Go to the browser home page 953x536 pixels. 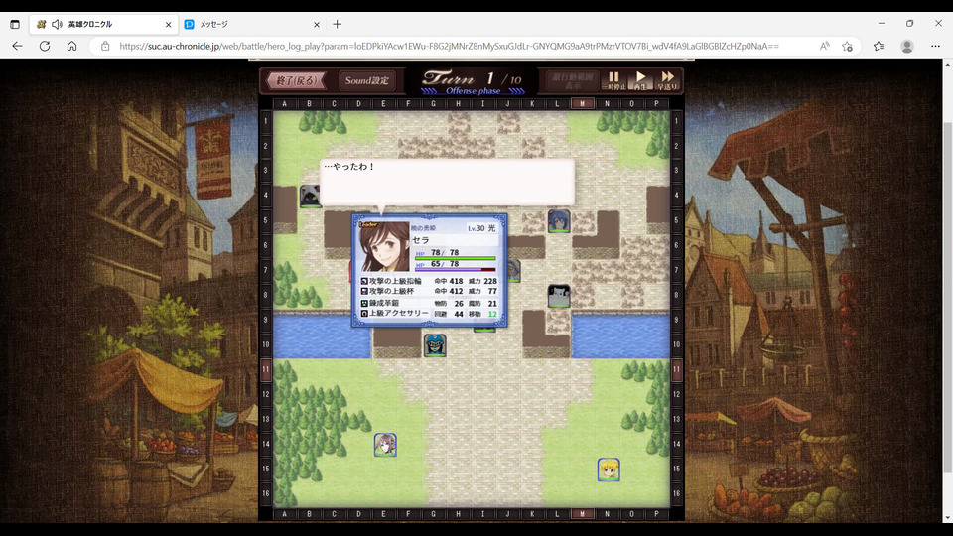click(71, 47)
